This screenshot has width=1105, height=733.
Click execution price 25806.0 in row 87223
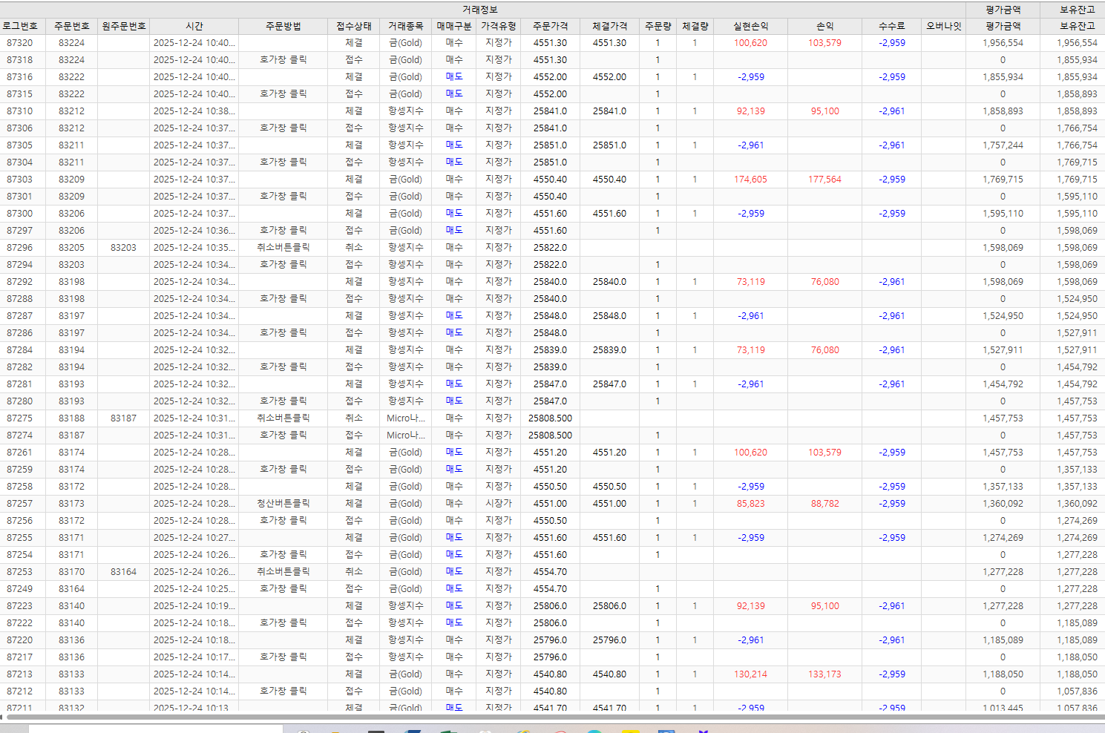point(610,606)
